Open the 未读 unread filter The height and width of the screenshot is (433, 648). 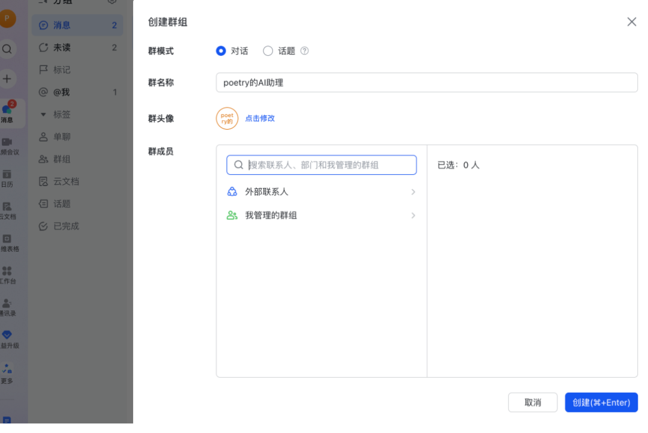click(77, 47)
